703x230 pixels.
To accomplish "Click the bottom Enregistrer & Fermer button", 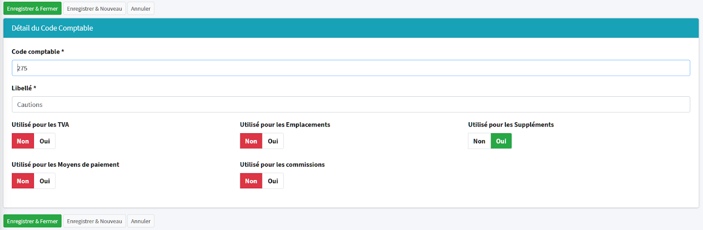I will (x=32, y=221).
